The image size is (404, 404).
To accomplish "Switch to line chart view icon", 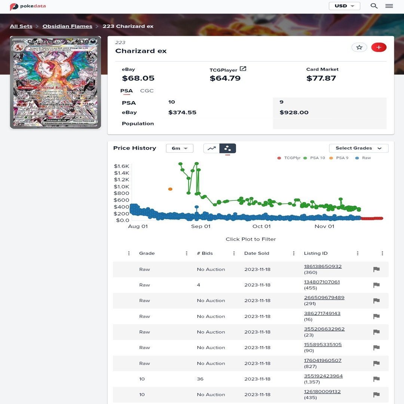I will click(211, 149).
